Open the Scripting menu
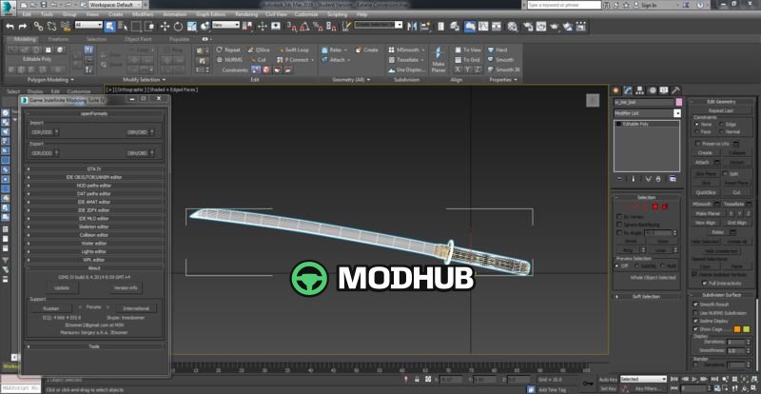 pos(338,14)
